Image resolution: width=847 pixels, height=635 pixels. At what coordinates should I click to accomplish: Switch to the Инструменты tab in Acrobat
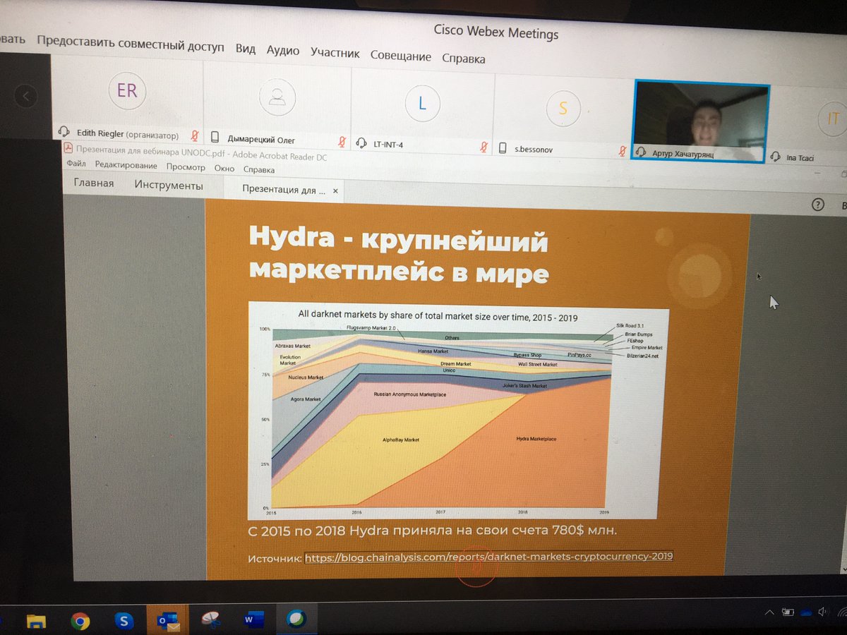pyautogui.click(x=169, y=186)
